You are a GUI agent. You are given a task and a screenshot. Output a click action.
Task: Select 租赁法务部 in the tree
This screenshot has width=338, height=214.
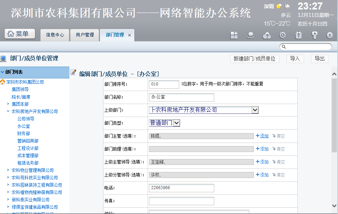tap(28, 163)
